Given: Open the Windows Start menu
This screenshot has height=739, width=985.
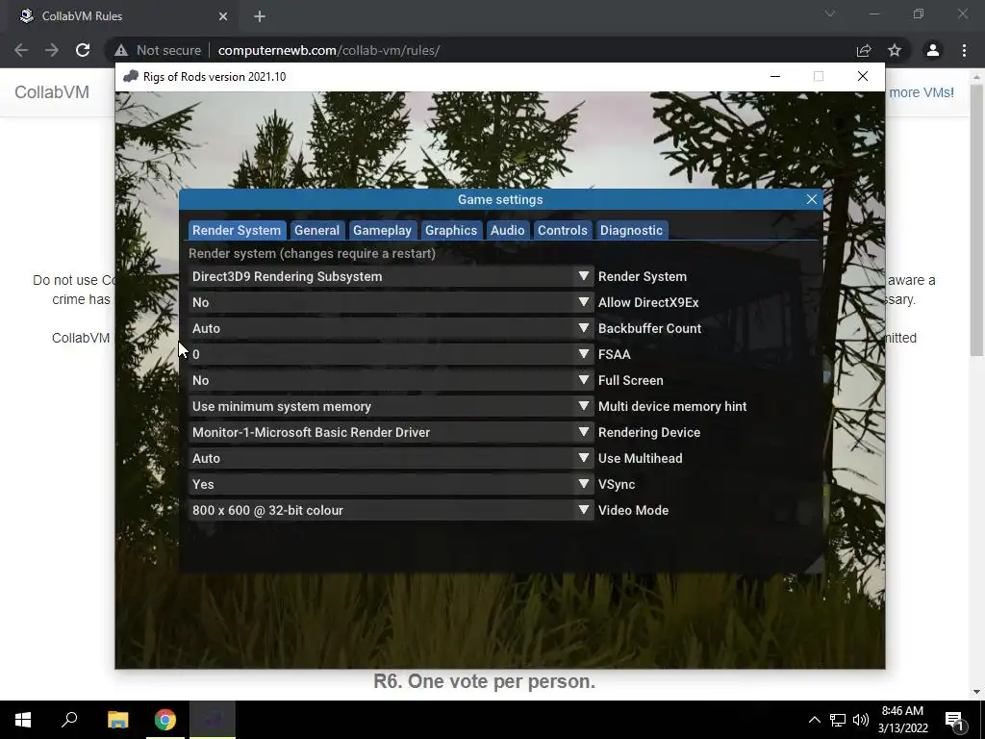Looking at the screenshot, I should (x=23, y=720).
